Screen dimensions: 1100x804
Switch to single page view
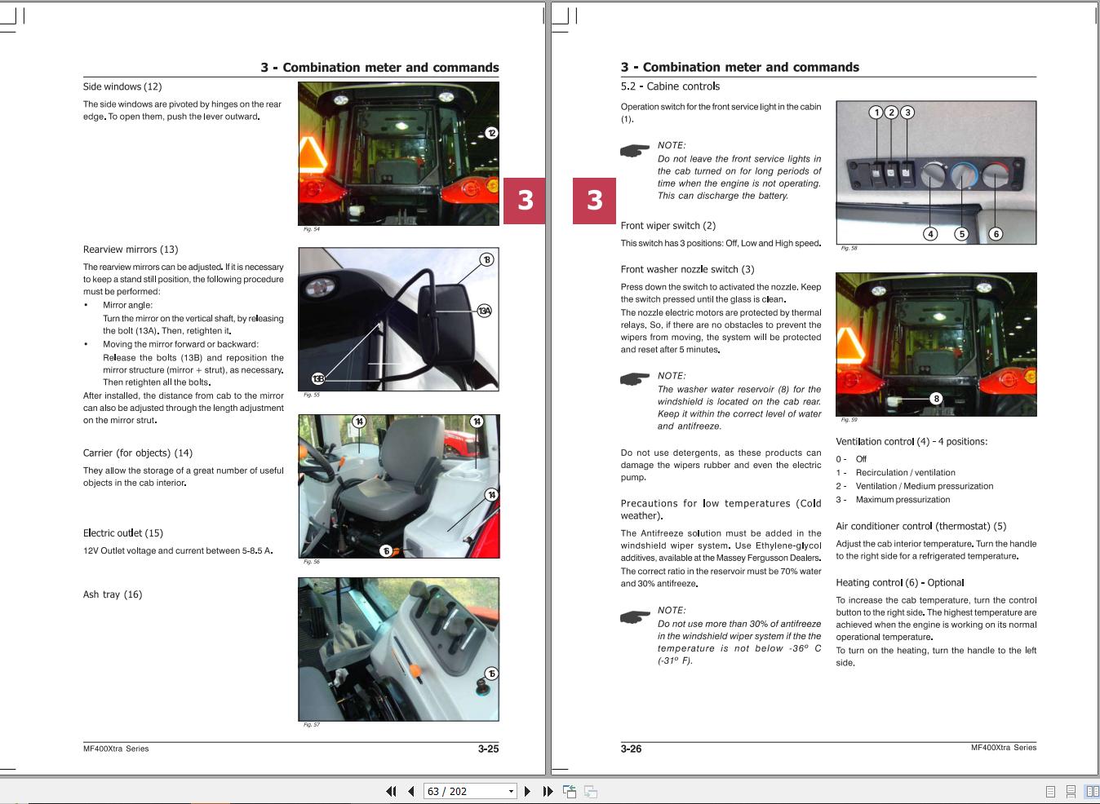click(x=1050, y=791)
